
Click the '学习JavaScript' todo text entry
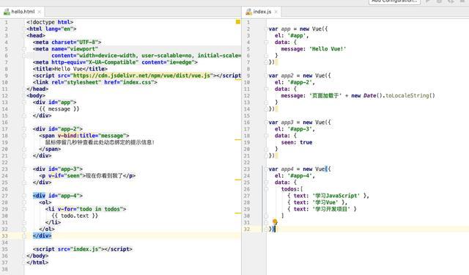coord(336,196)
